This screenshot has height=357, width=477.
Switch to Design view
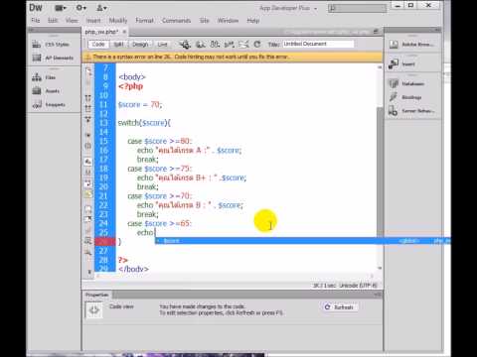pos(140,45)
